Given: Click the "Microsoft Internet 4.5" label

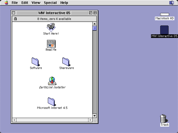Looking at the screenshot, I should [52, 108].
